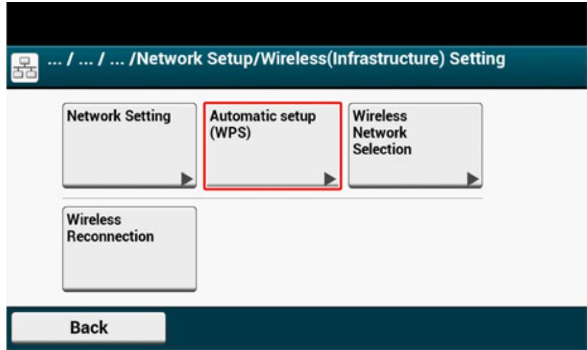
Task: Select Automatic setup (WPS)
Action: pyautogui.click(x=273, y=146)
